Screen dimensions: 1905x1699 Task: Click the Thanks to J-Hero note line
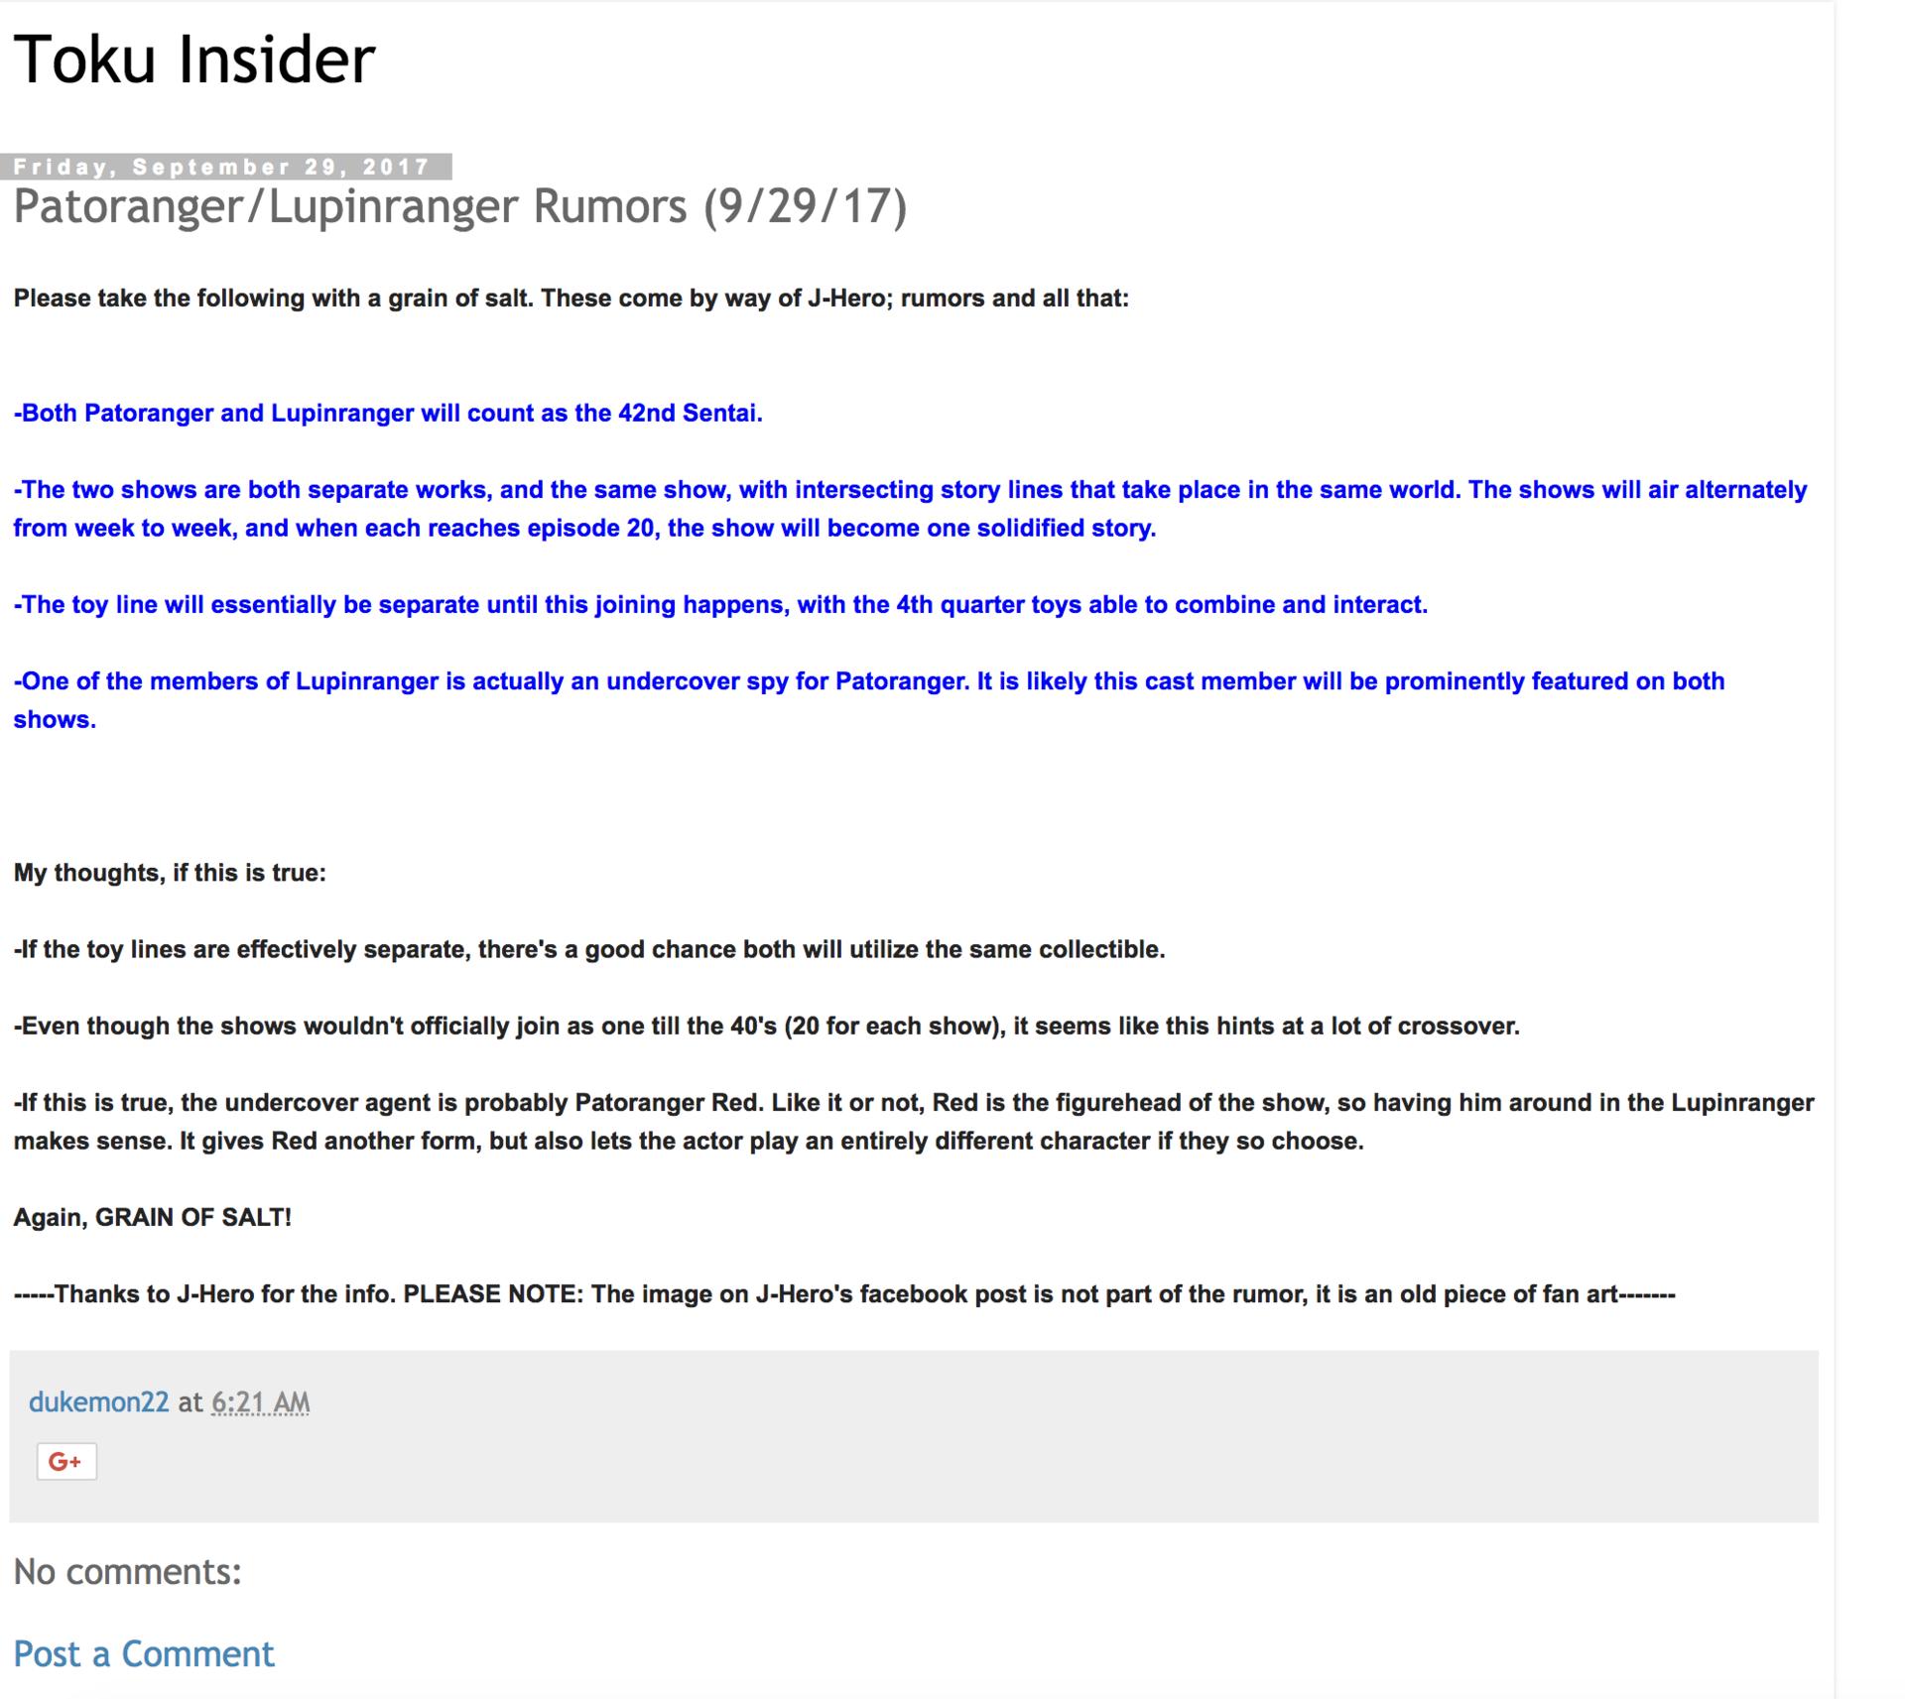click(x=843, y=1294)
